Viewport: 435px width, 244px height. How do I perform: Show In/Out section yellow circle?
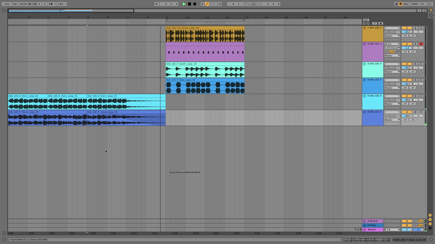click(x=430, y=215)
